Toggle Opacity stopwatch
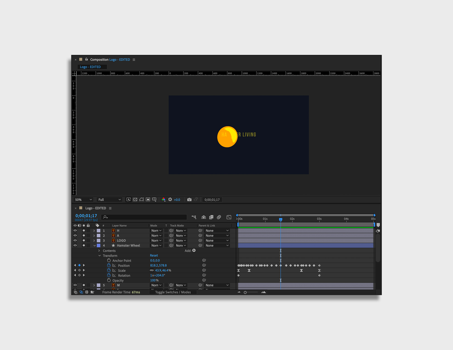This screenshot has height=350, width=453. (x=109, y=280)
